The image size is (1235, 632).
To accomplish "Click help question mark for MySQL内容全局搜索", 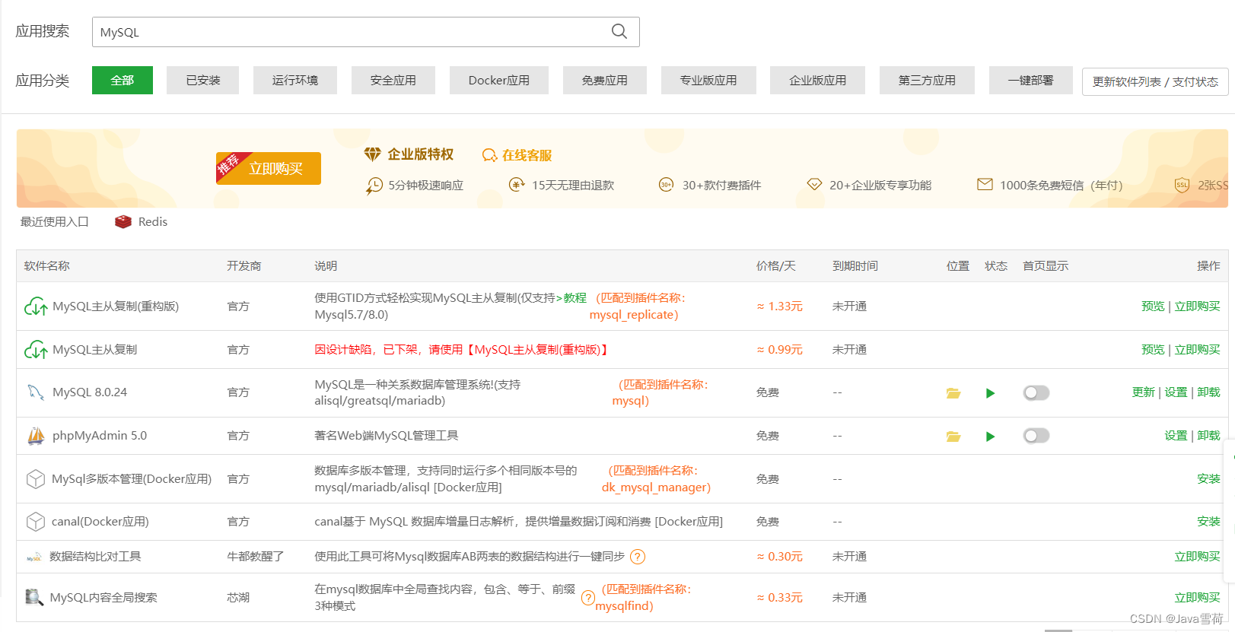I will pyautogui.click(x=587, y=598).
